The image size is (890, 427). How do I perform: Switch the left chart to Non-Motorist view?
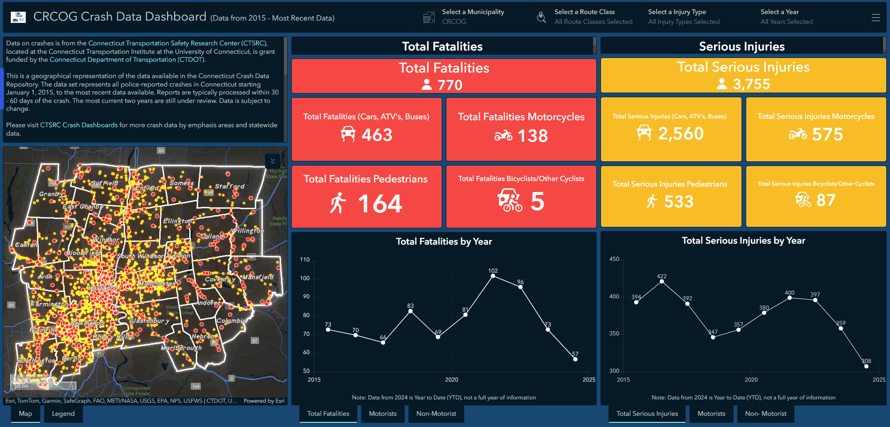click(436, 413)
